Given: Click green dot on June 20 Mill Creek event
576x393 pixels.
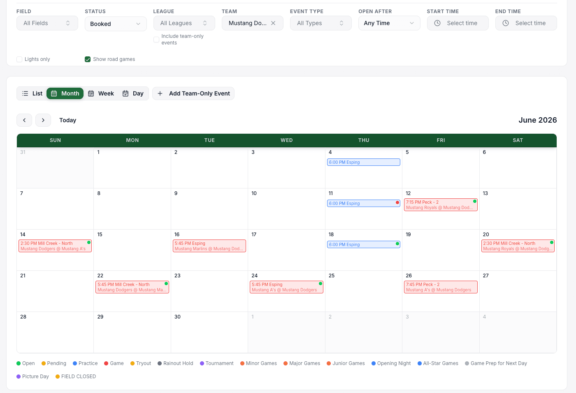Looking at the screenshot, I should 552,242.
